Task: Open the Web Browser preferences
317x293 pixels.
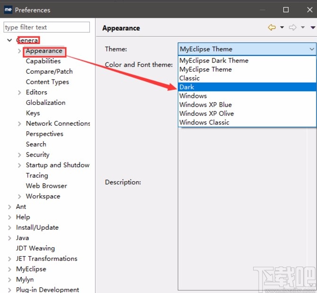Action: (x=46, y=186)
